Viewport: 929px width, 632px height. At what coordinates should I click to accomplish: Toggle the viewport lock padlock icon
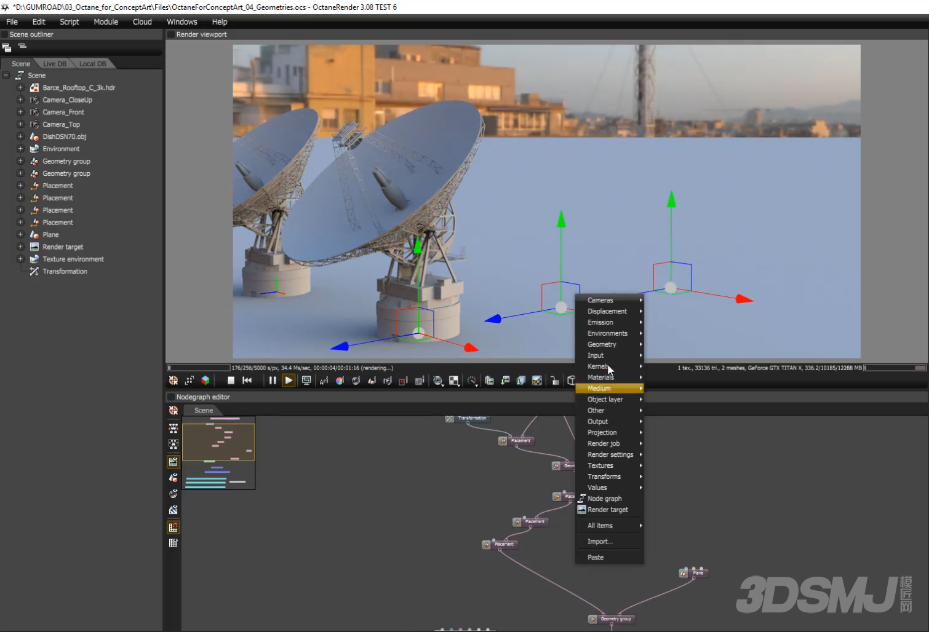(554, 381)
